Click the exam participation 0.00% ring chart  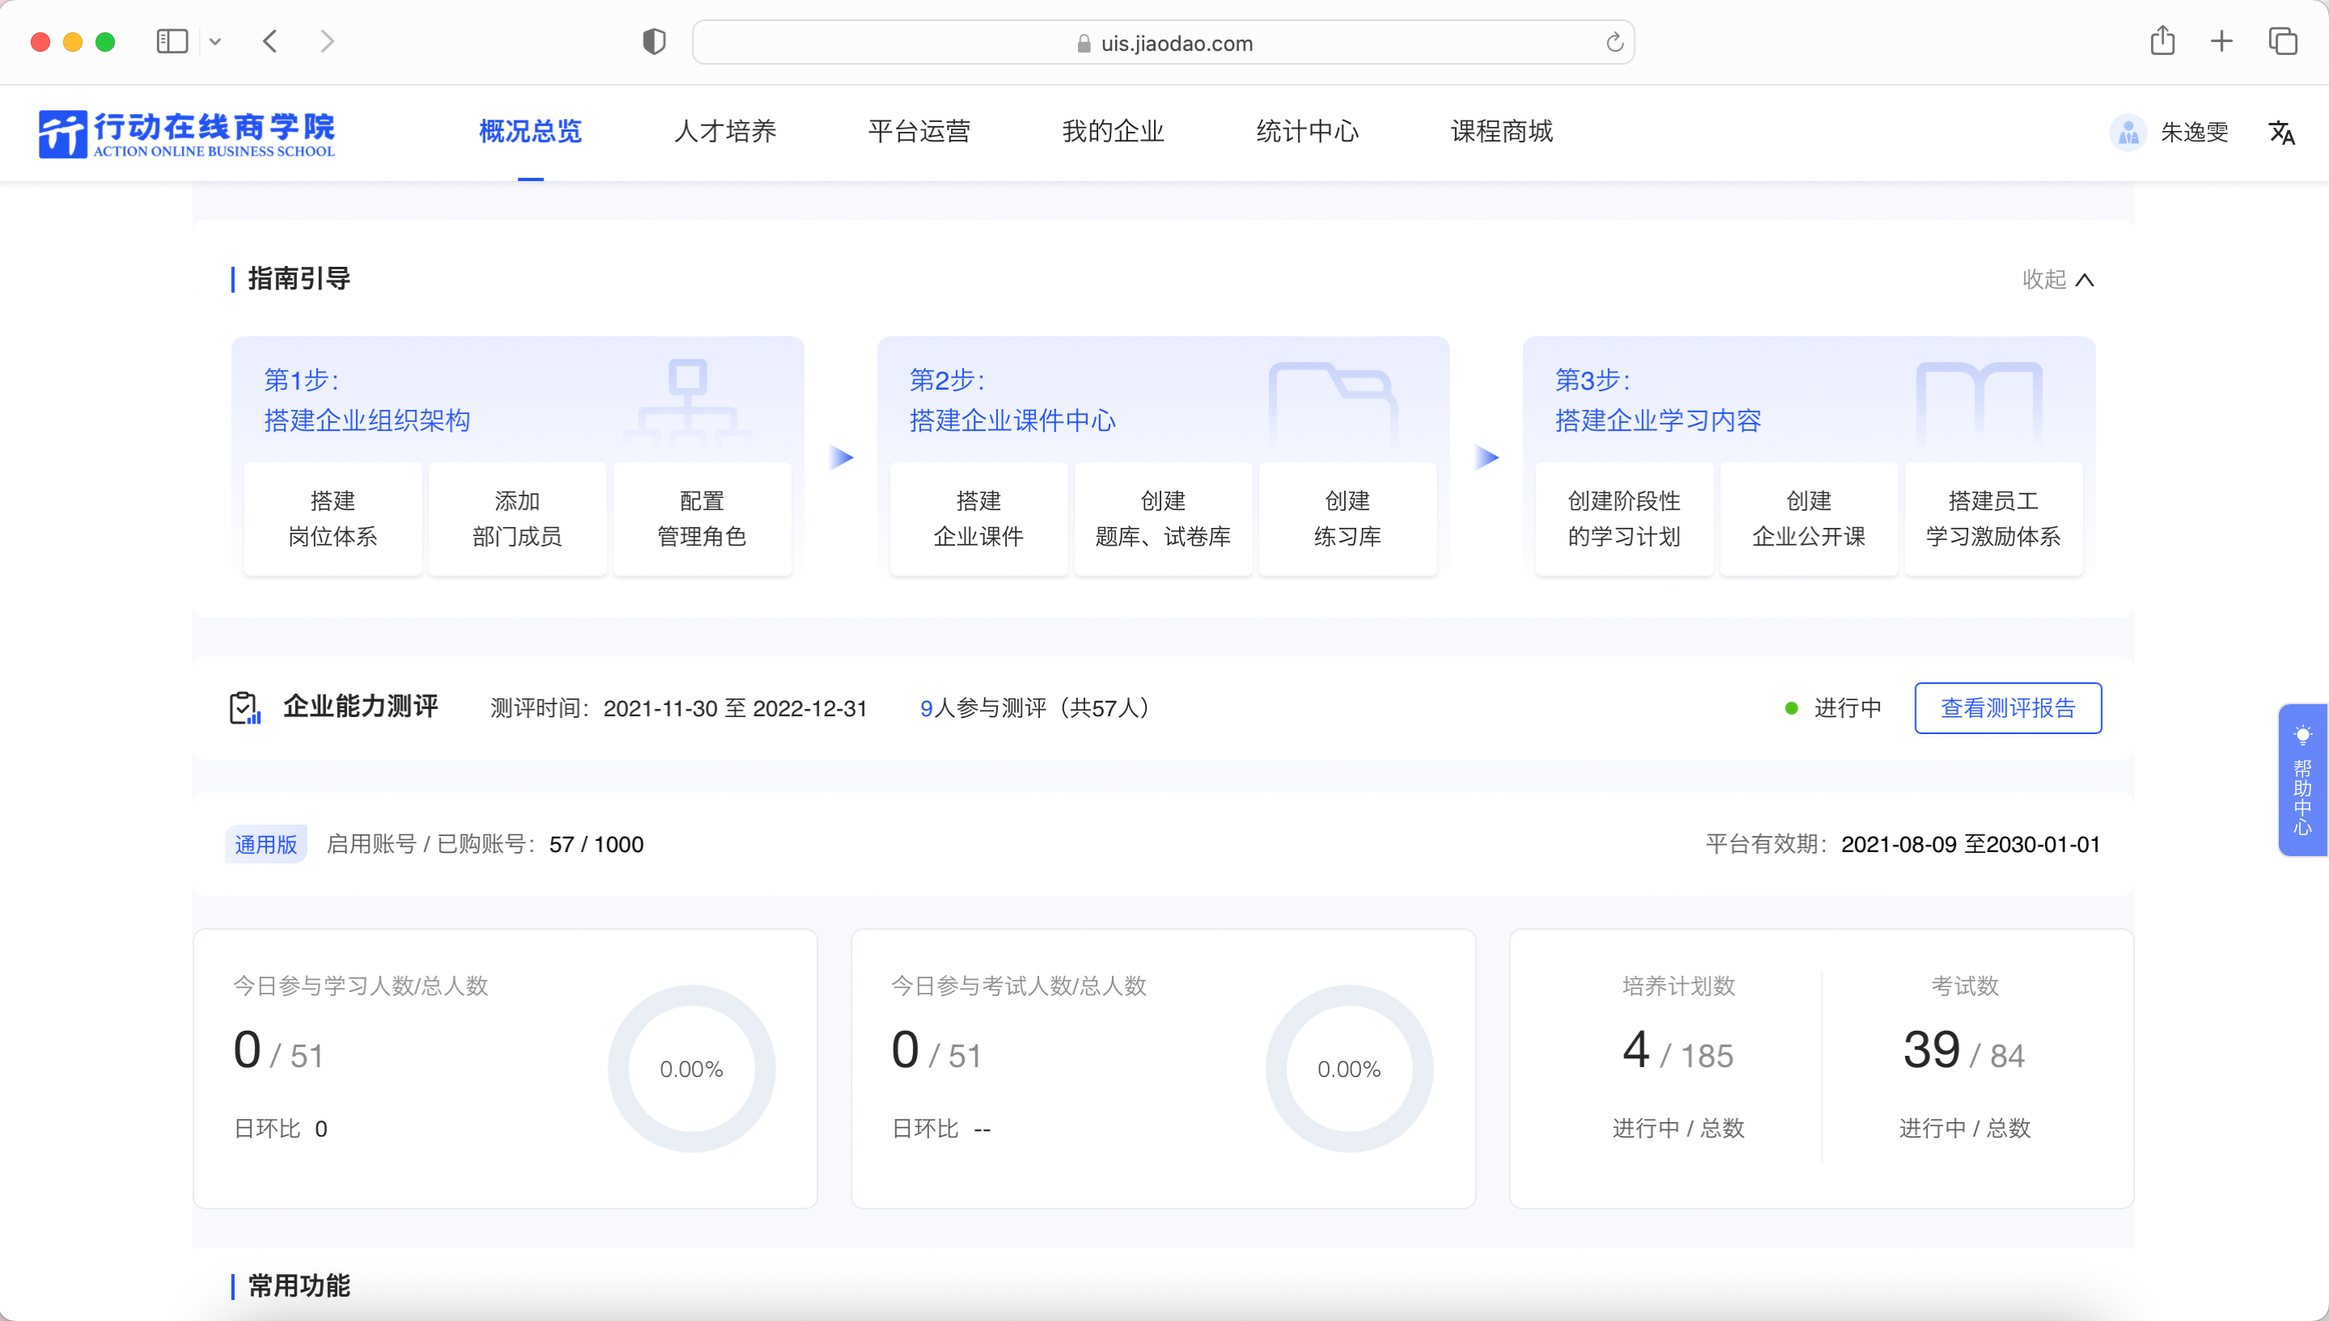pos(1349,1069)
